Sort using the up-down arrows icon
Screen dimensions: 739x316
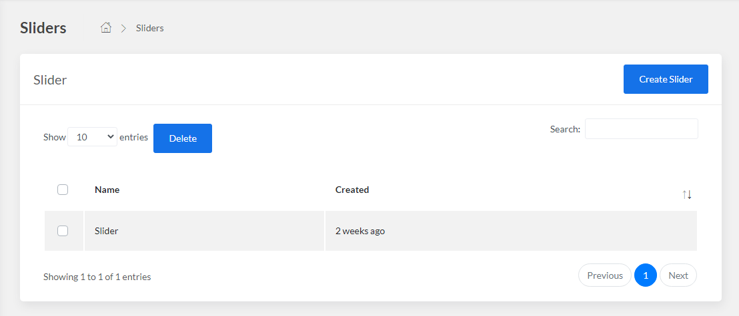(x=687, y=194)
